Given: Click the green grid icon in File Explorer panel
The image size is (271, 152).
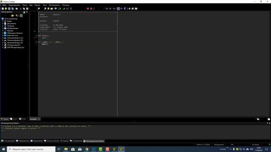Looking at the screenshot, I should pos(21,16).
